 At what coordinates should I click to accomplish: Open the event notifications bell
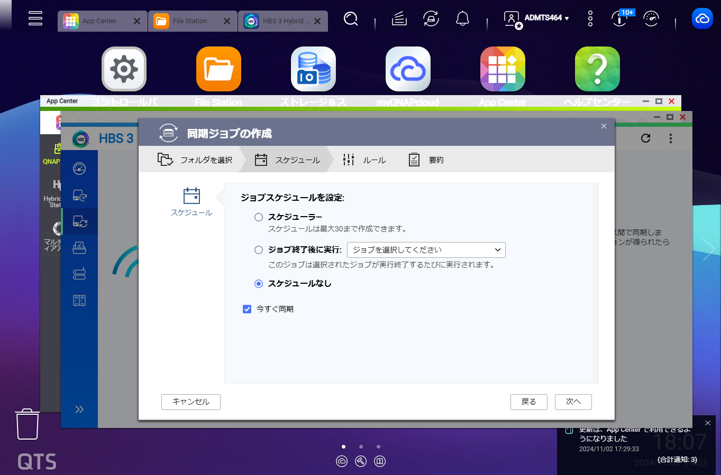click(x=462, y=19)
